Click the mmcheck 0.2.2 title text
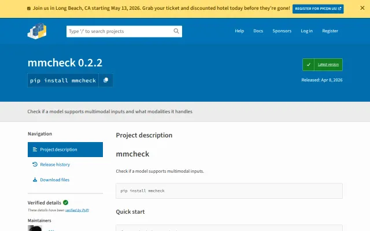Image resolution: width=370 pixels, height=231 pixels. 65,63
